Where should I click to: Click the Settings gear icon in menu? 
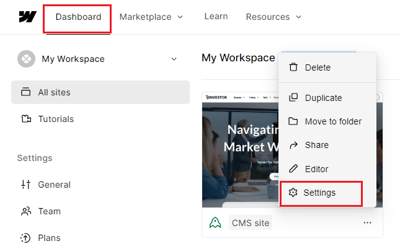coord(293,193)
